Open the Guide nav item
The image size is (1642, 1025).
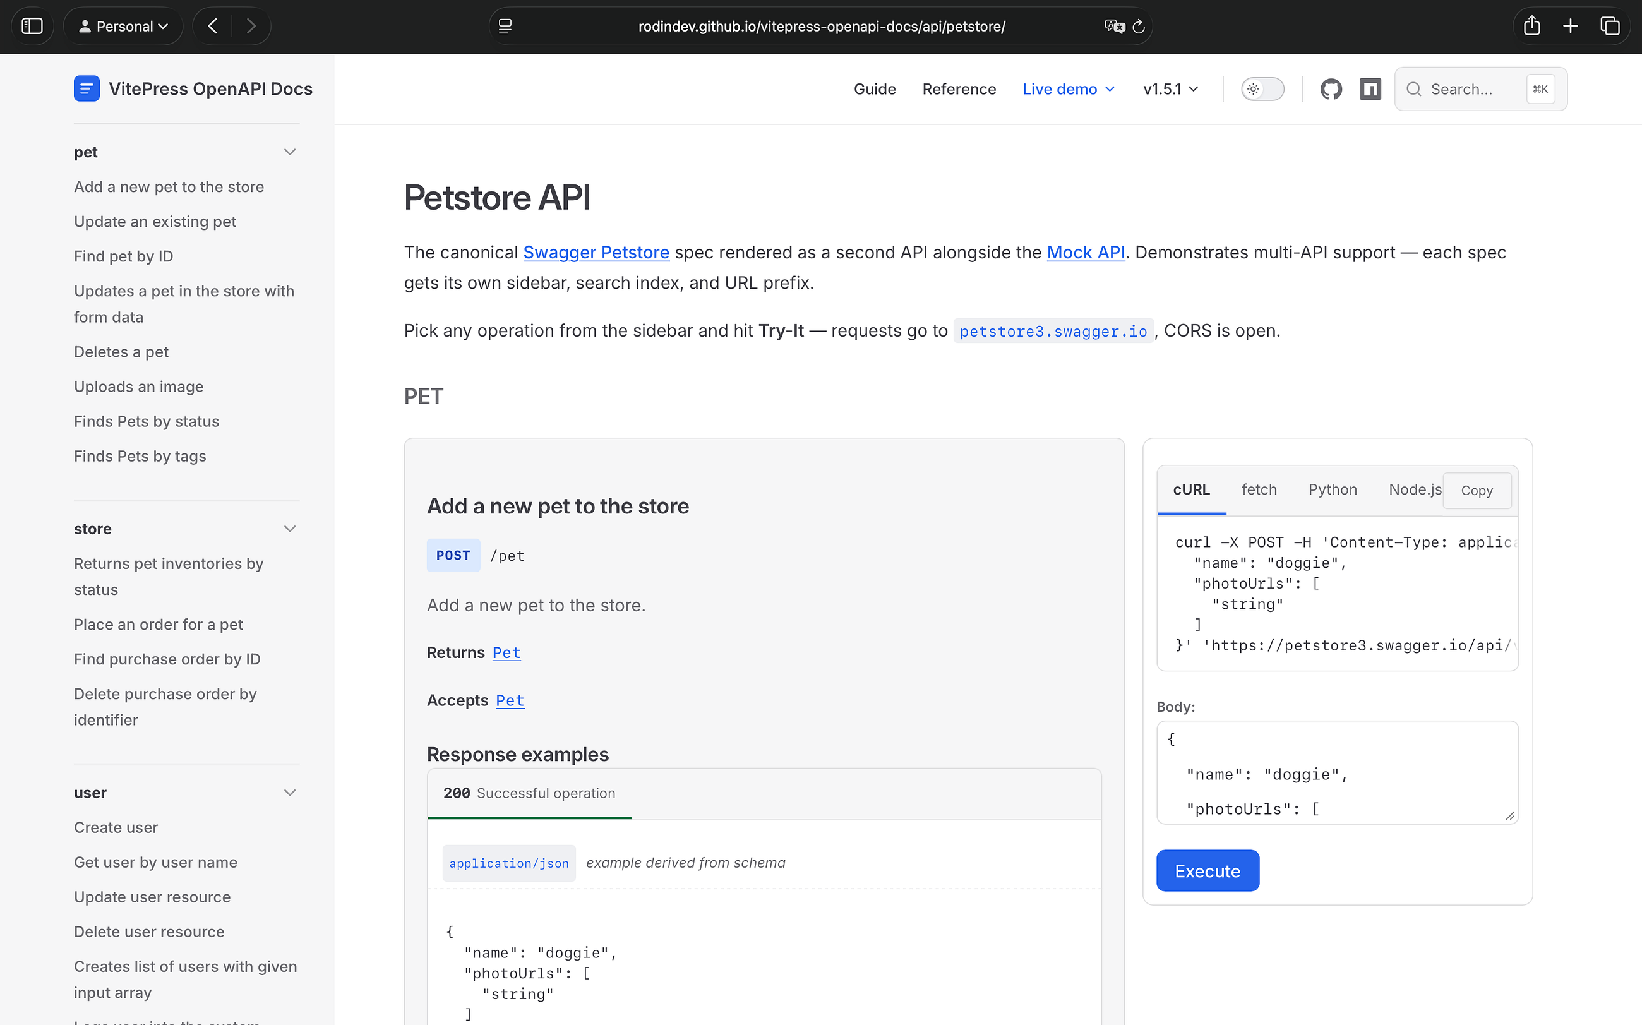coord(875,89)
